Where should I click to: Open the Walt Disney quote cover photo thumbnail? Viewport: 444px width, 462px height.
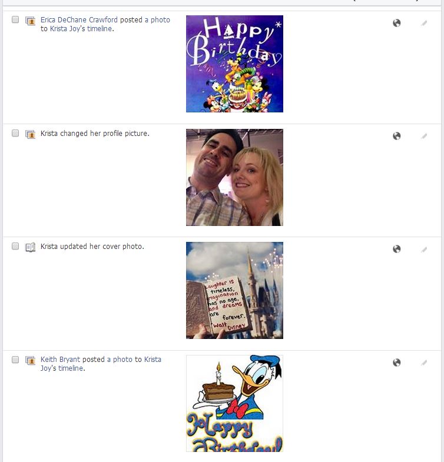coord(234,290)
